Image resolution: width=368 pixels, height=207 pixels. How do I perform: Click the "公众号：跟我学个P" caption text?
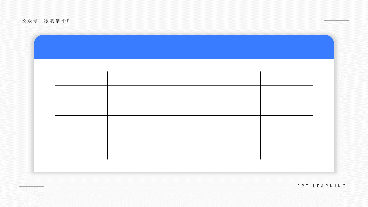pos(46,21)
